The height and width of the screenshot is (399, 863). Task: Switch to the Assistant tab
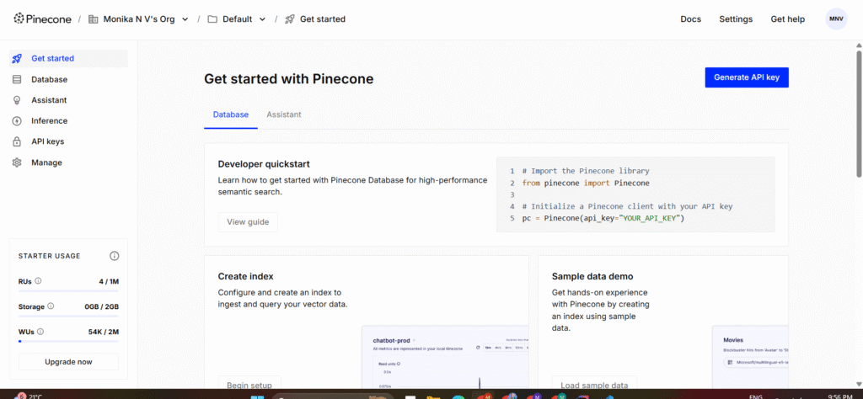point(284,114)
